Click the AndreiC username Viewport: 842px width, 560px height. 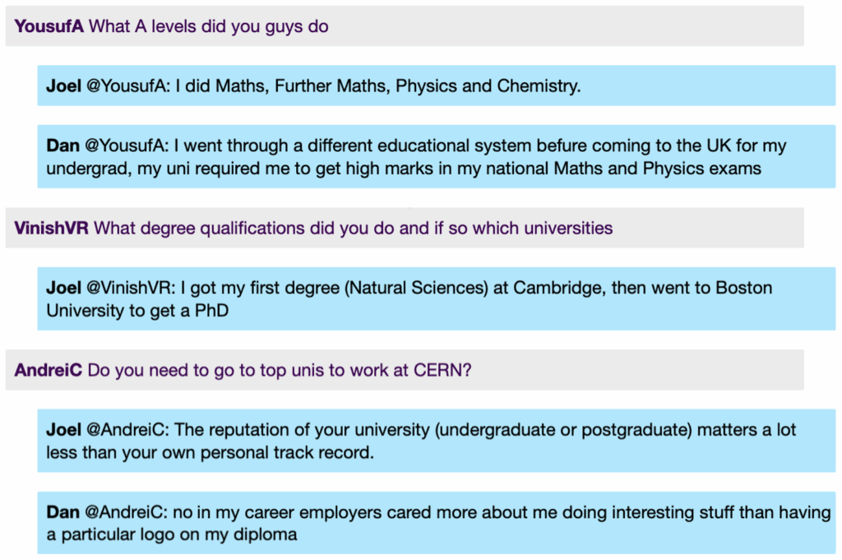[48, 370]
